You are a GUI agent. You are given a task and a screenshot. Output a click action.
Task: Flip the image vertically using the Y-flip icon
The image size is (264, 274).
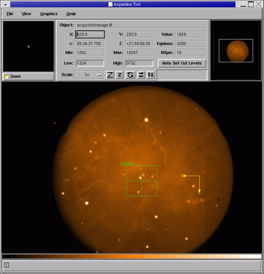tap(151, 75)
